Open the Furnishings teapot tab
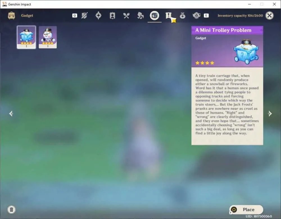This screenshot has height=219, width=281. 196,15
